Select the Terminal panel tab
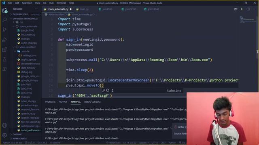This screenshot has height=145, width=259. point(76,102)
